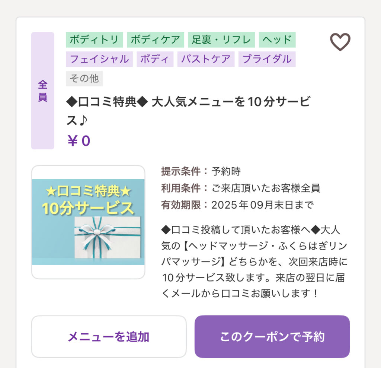
Task: Click the 有効期限 expiry date line
Action: (x=237, y=205)
